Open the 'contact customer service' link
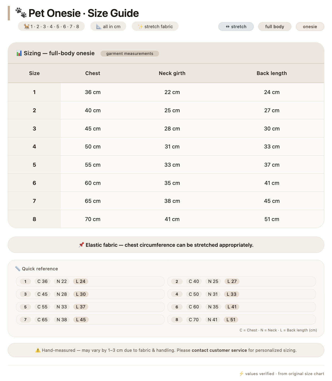The image size is (332, 381). click(219, 350)
